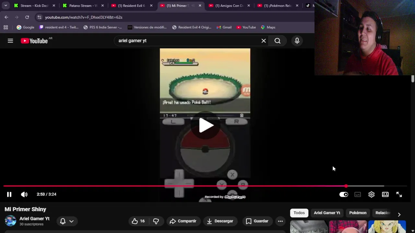Image resolution: width=415 pixels, height=233 pixels.
Task: Dislike the video with thumbs down
Action: 156,221
